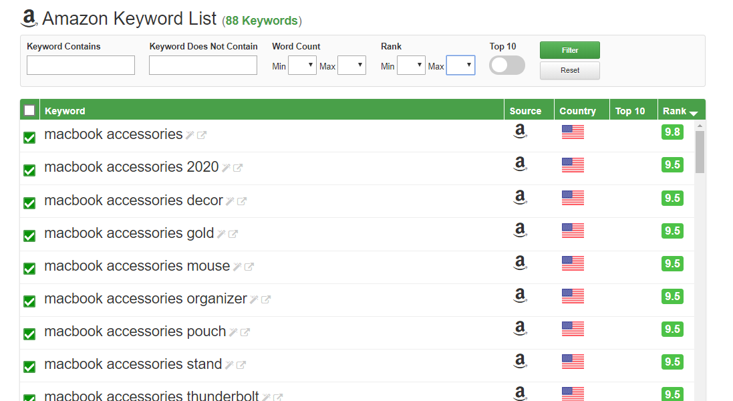Click the edit pencil icon beside 'macbook accessories mouse'
This screenshot has height=401, width=733.
pyautogui.click(x=237, y=267)
